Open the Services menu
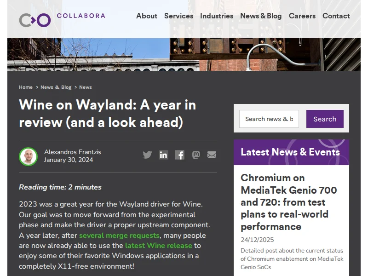Image resolution: width=368 pixels, height=276 pixels. coord(178,16)
